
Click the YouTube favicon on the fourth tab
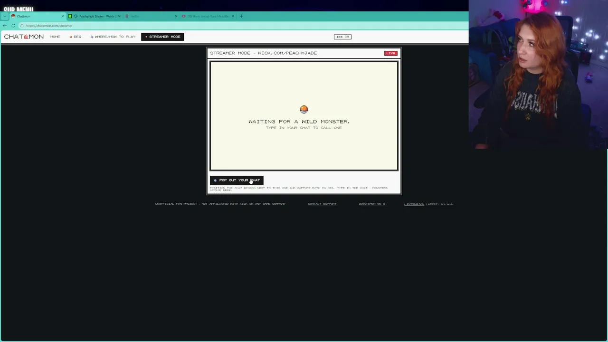tap(184, 16)
